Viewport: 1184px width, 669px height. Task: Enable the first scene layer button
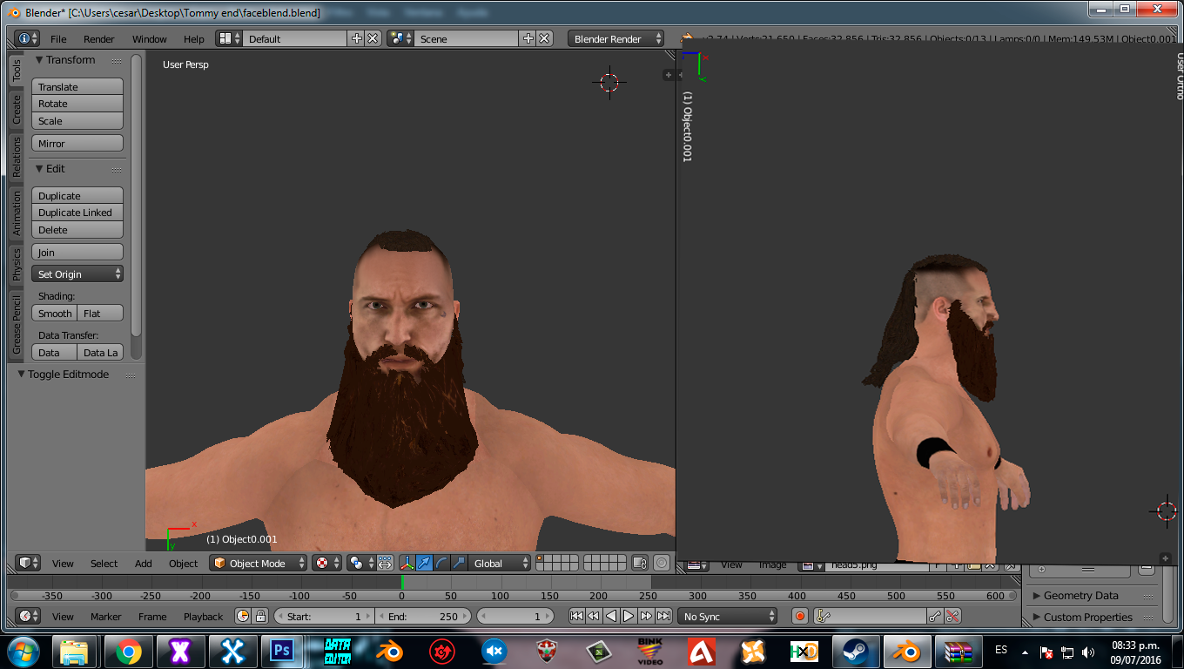click(x=540, y=559)
